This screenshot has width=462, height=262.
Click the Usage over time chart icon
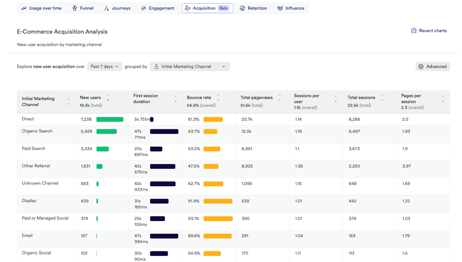[x=24, y=8]
